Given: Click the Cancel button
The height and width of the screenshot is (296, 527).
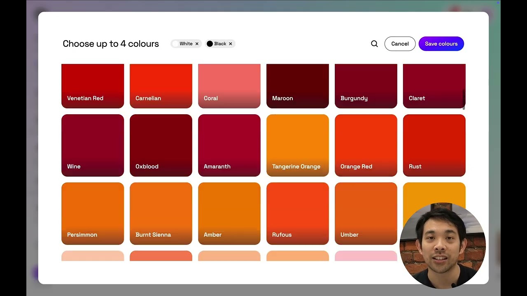Looking at the screenshot, I should [x=400, y=44].
